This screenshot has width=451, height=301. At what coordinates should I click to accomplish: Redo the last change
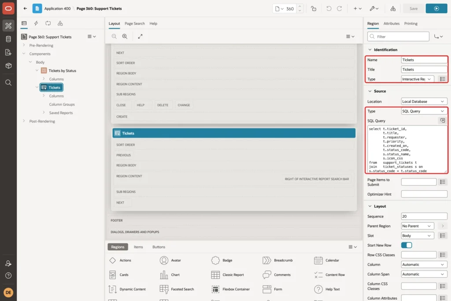[x=340, y=9]
